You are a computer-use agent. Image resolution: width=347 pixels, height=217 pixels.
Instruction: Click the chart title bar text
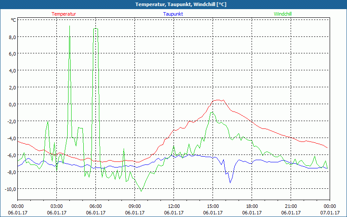[181, 4]
